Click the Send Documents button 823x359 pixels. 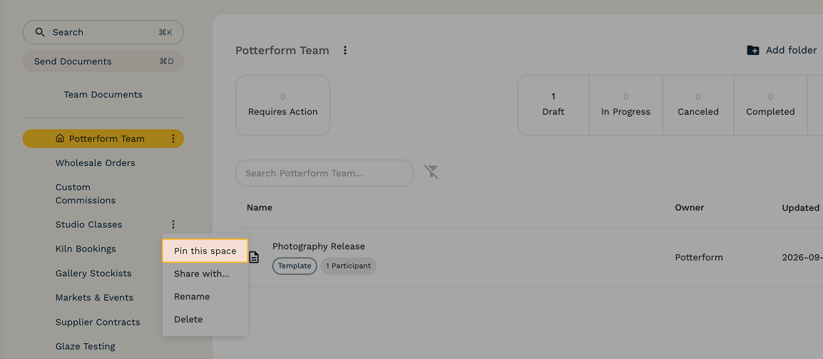point(103,61)
